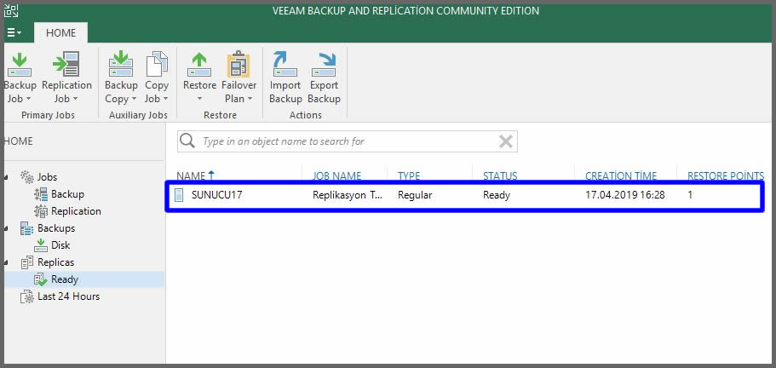Click the Backup Job ribbon icon

(19, 66)
